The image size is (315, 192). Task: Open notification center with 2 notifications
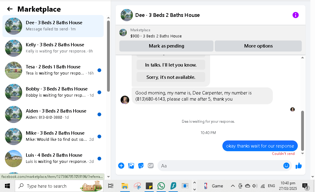tap(305, 186)
